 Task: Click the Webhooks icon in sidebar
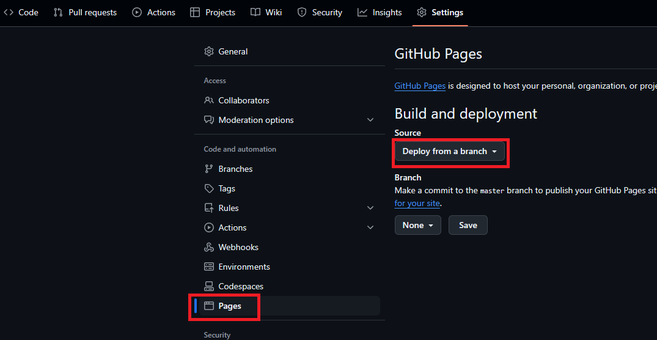[209, 247]
